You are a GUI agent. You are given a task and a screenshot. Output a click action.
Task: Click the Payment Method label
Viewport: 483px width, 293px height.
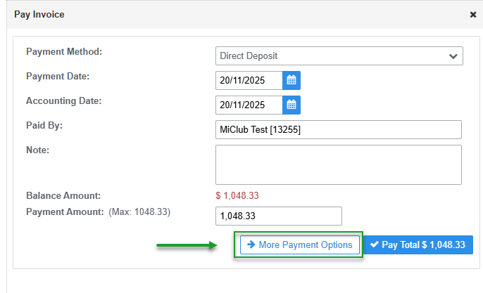64,52
